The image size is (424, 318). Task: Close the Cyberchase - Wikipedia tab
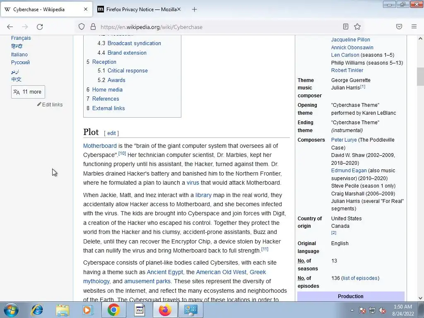coord(86,9)
